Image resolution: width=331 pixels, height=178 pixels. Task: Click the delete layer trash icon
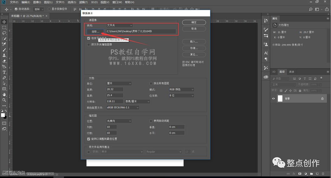pyautogui.click(x=323, y=174)
